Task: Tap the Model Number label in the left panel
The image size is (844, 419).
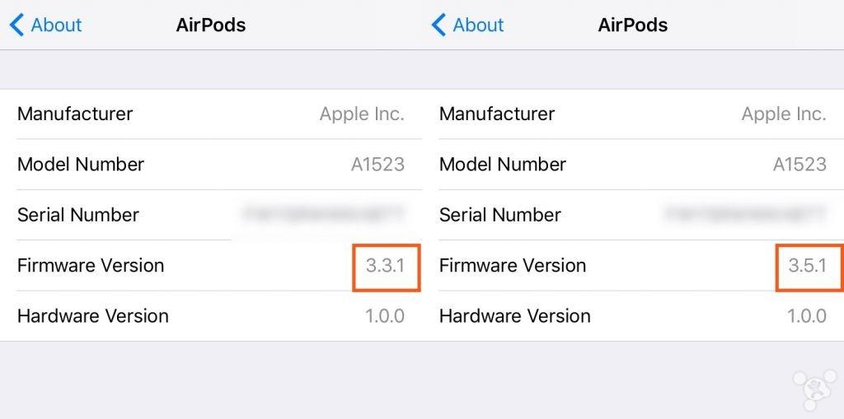Action: click(81, 165)
